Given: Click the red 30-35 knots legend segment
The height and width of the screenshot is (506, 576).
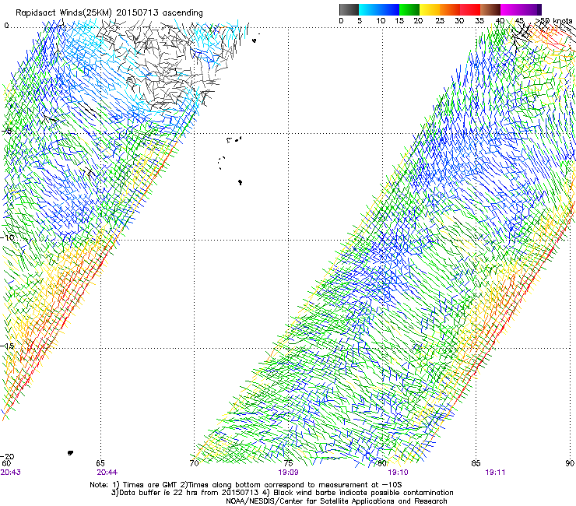Looking at the screenshot, I should point(470,9).
